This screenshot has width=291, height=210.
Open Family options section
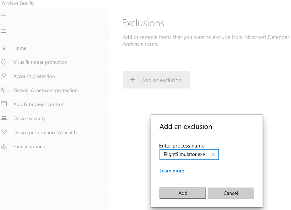pyautogui.click(x=29, y=146)
